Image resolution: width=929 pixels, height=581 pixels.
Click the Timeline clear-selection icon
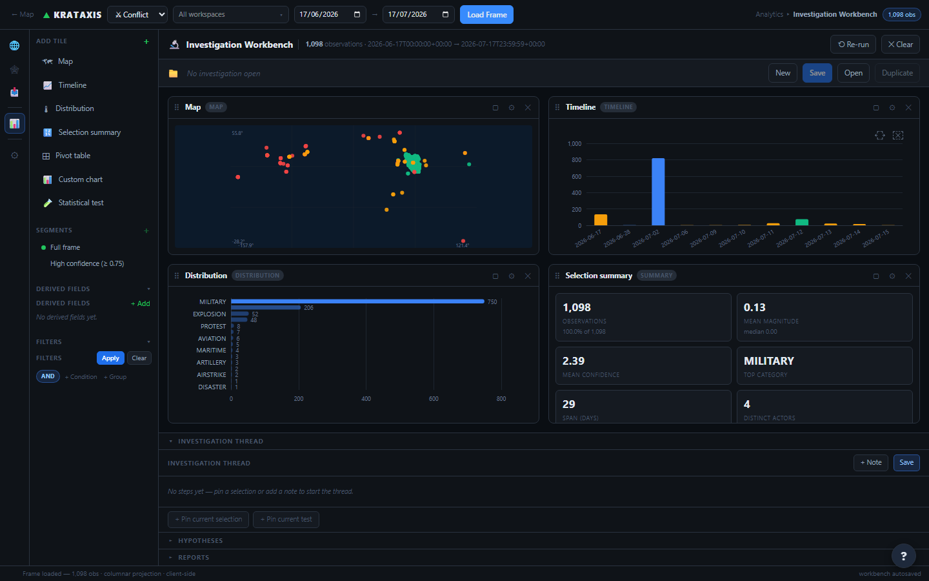click(898, 135)
